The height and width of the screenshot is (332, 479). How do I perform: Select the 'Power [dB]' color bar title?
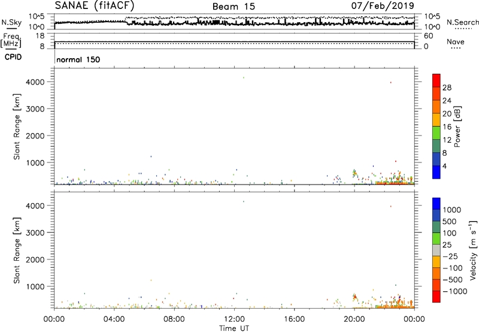click(x=457, y=126)
